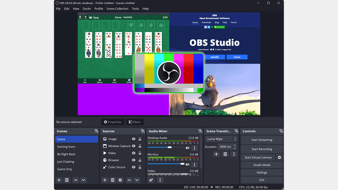This screenshot has height=190, width=338.
Task: Undock the Sources panel
Action: coord(143,131)
